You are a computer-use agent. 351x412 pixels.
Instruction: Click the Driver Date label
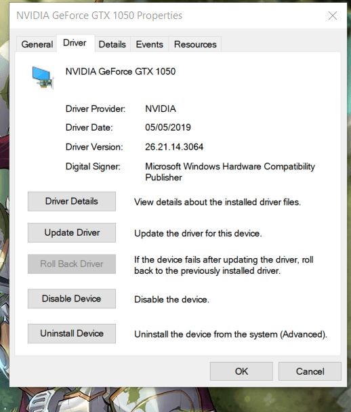pos(89,127)
